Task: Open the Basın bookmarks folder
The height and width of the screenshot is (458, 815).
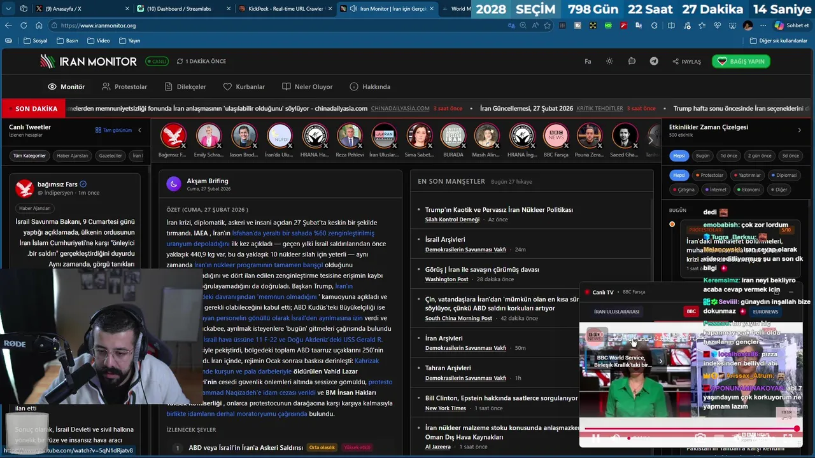Action: [67, 41]
